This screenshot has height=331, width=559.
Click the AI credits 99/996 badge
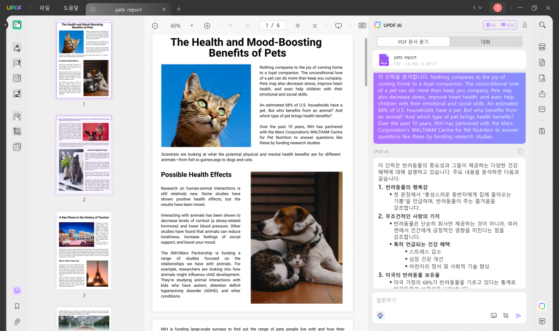500,25
